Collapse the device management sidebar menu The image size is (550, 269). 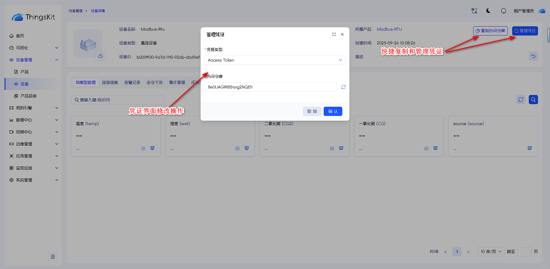click(34, 60)
